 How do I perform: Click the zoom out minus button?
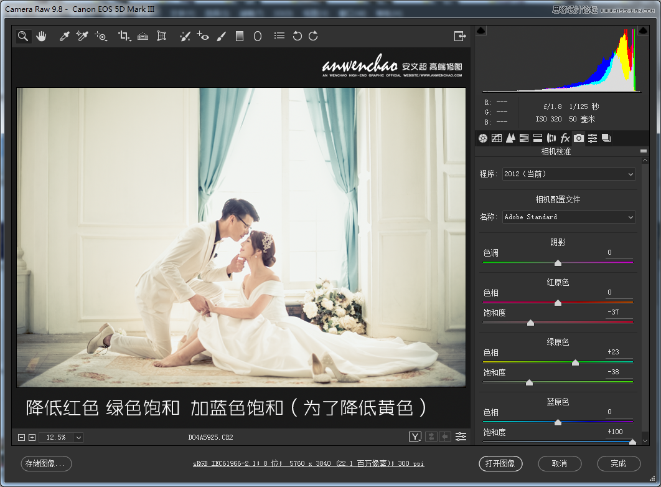(x=21, y=438)
